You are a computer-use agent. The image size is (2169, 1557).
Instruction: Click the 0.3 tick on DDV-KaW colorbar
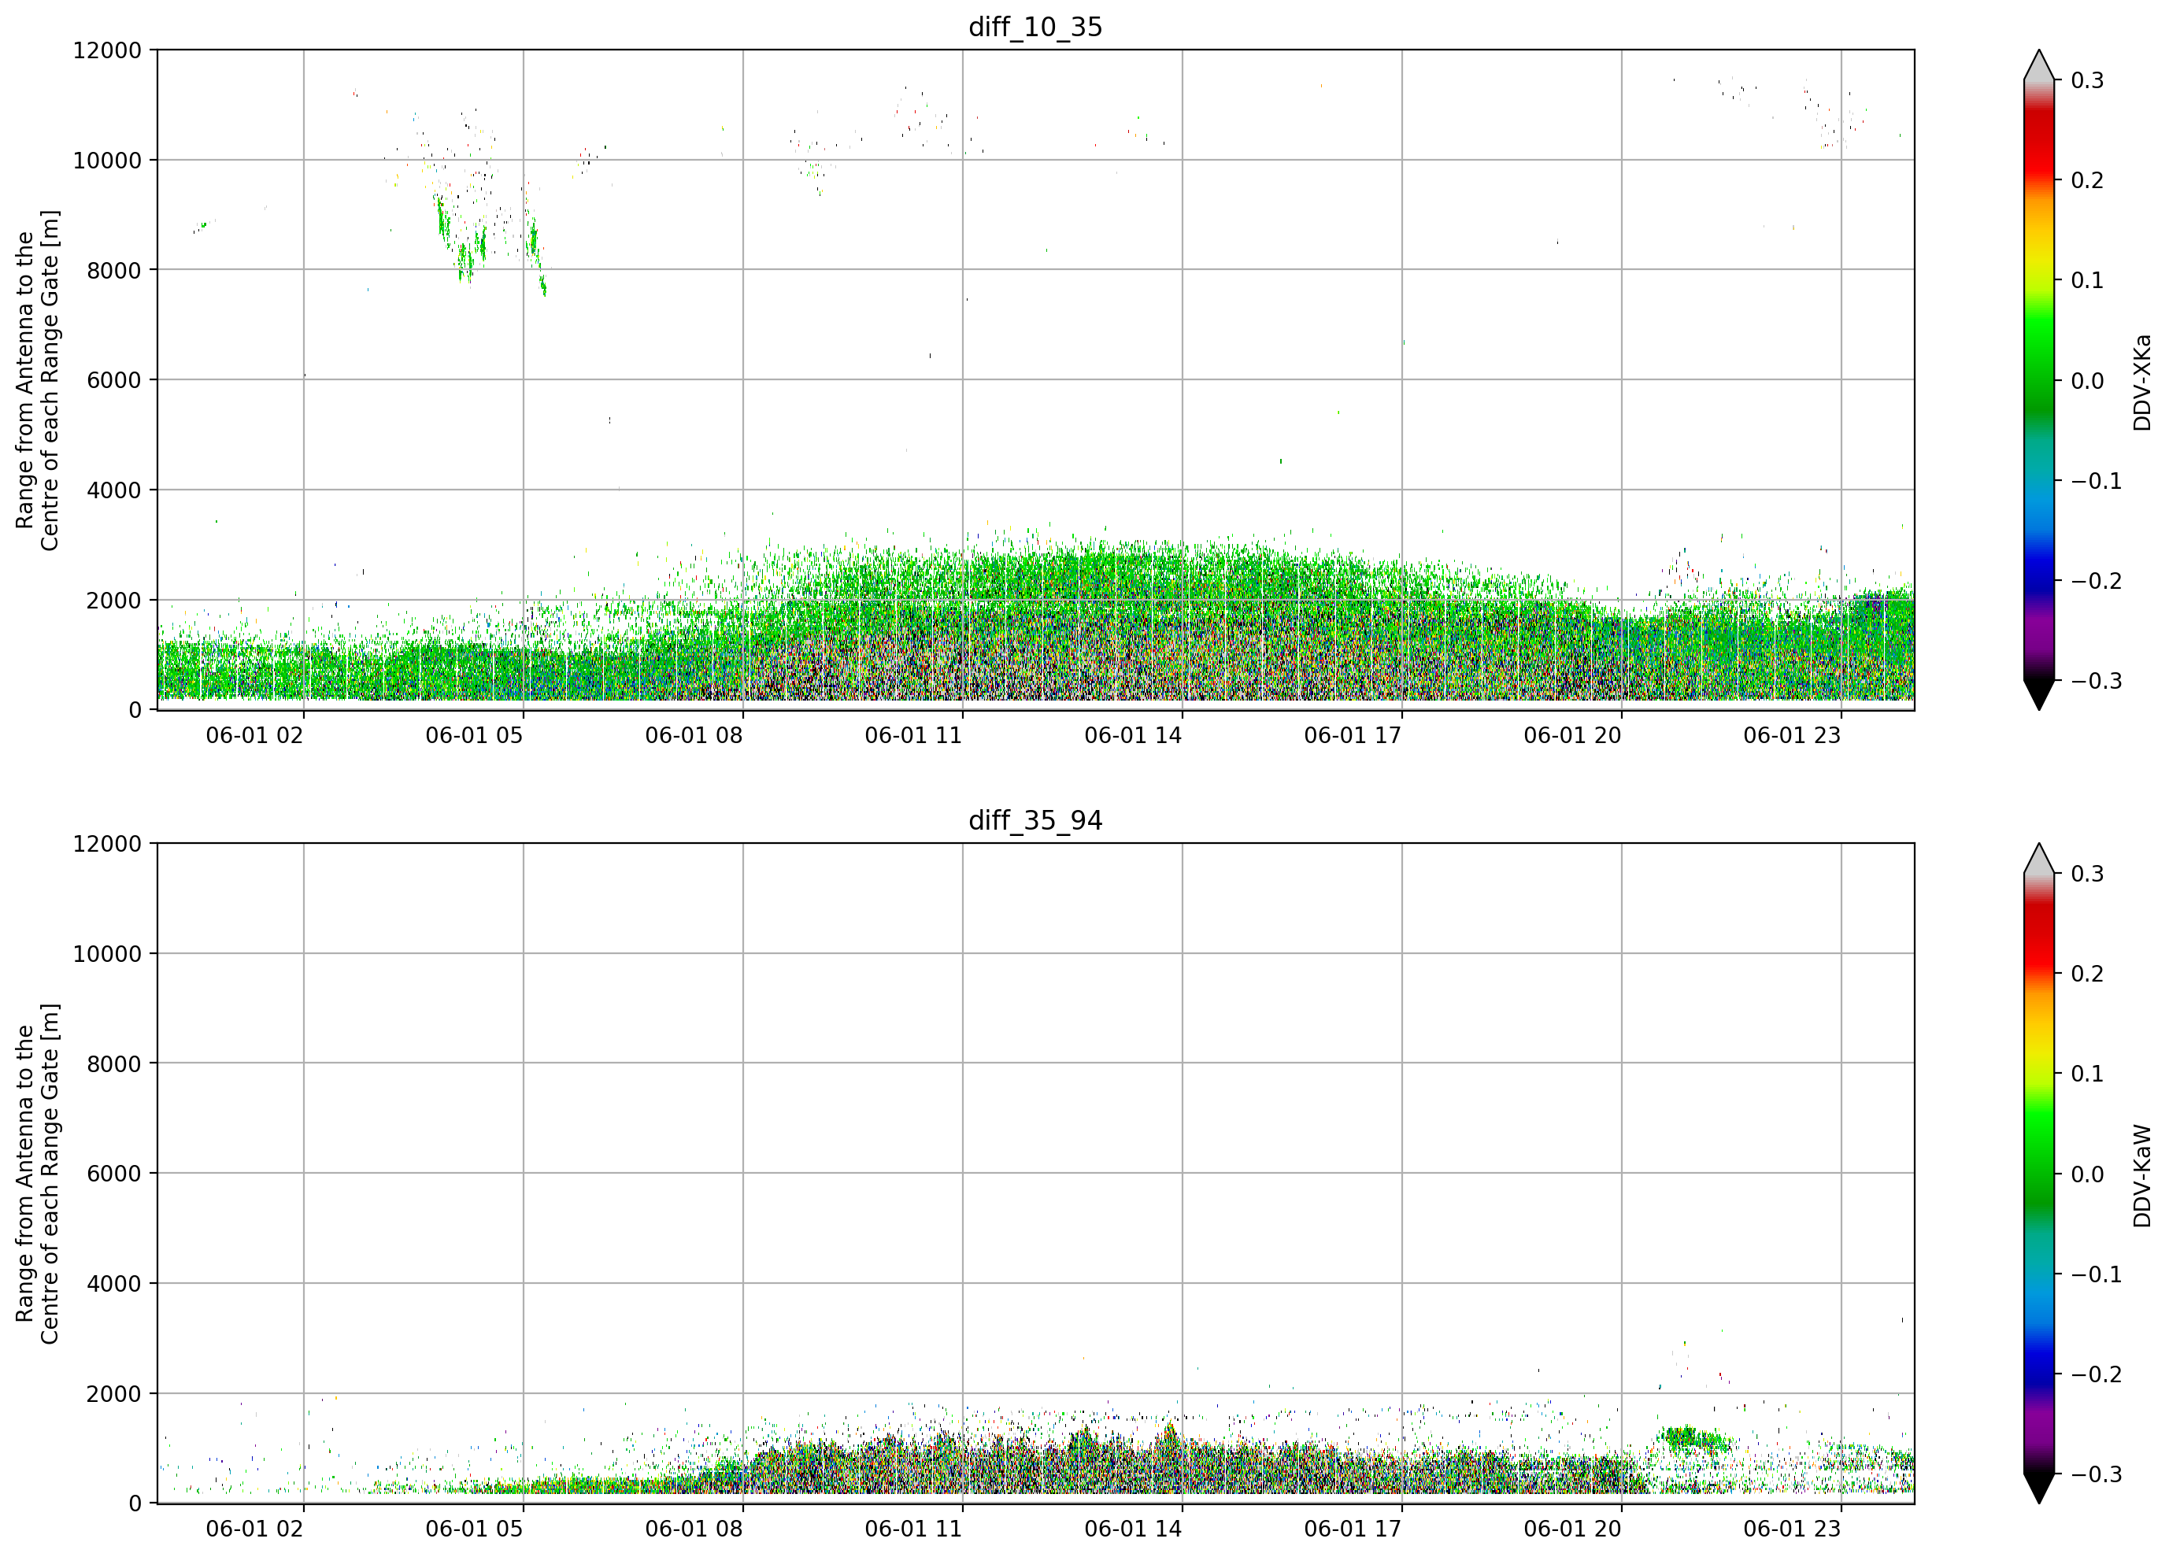pos(2087,874)
